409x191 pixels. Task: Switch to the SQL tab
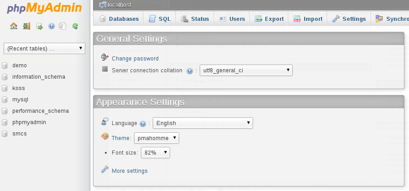click(x=160, y=19)
